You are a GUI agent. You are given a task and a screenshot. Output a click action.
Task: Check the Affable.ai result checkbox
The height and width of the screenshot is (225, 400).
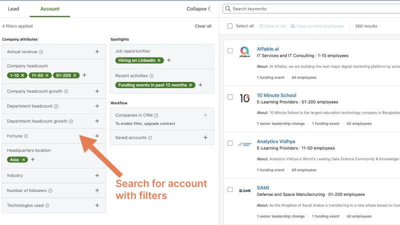click(230, 50)
